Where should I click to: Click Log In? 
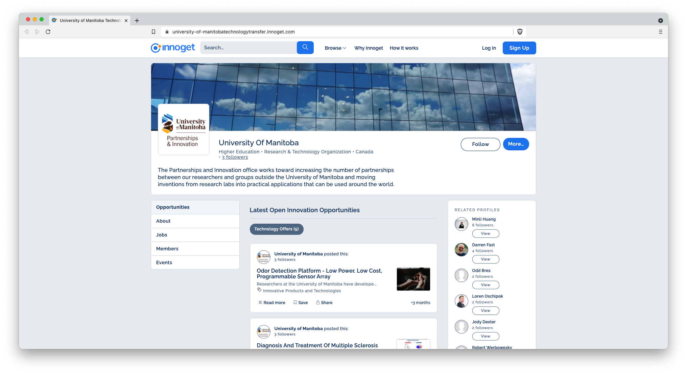489,48
